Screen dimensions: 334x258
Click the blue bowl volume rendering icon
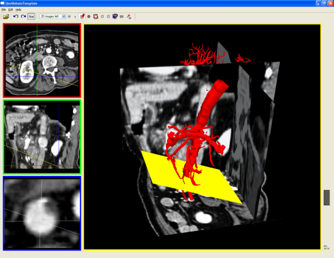pos(115,17)
